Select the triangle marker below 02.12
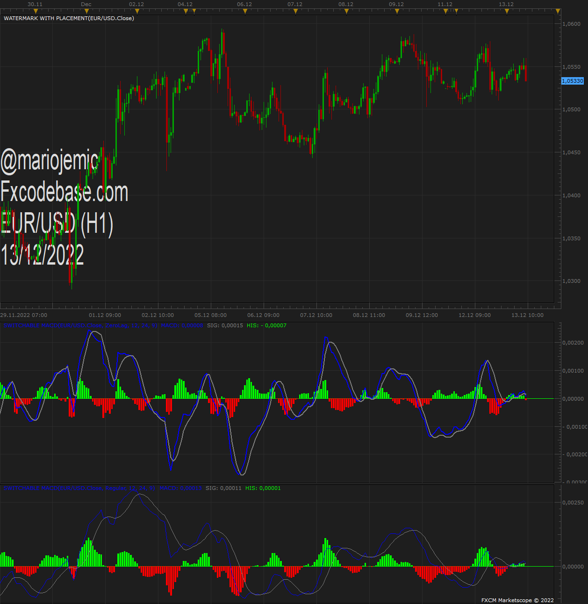The height and width of the screenshot is (604, 588). [x=136, y=11]
